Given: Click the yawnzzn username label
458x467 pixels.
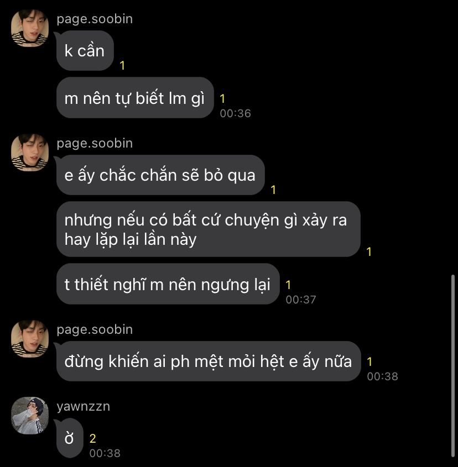Looking at the screenshot, I should pyautogui.click(x=84, y=406).
